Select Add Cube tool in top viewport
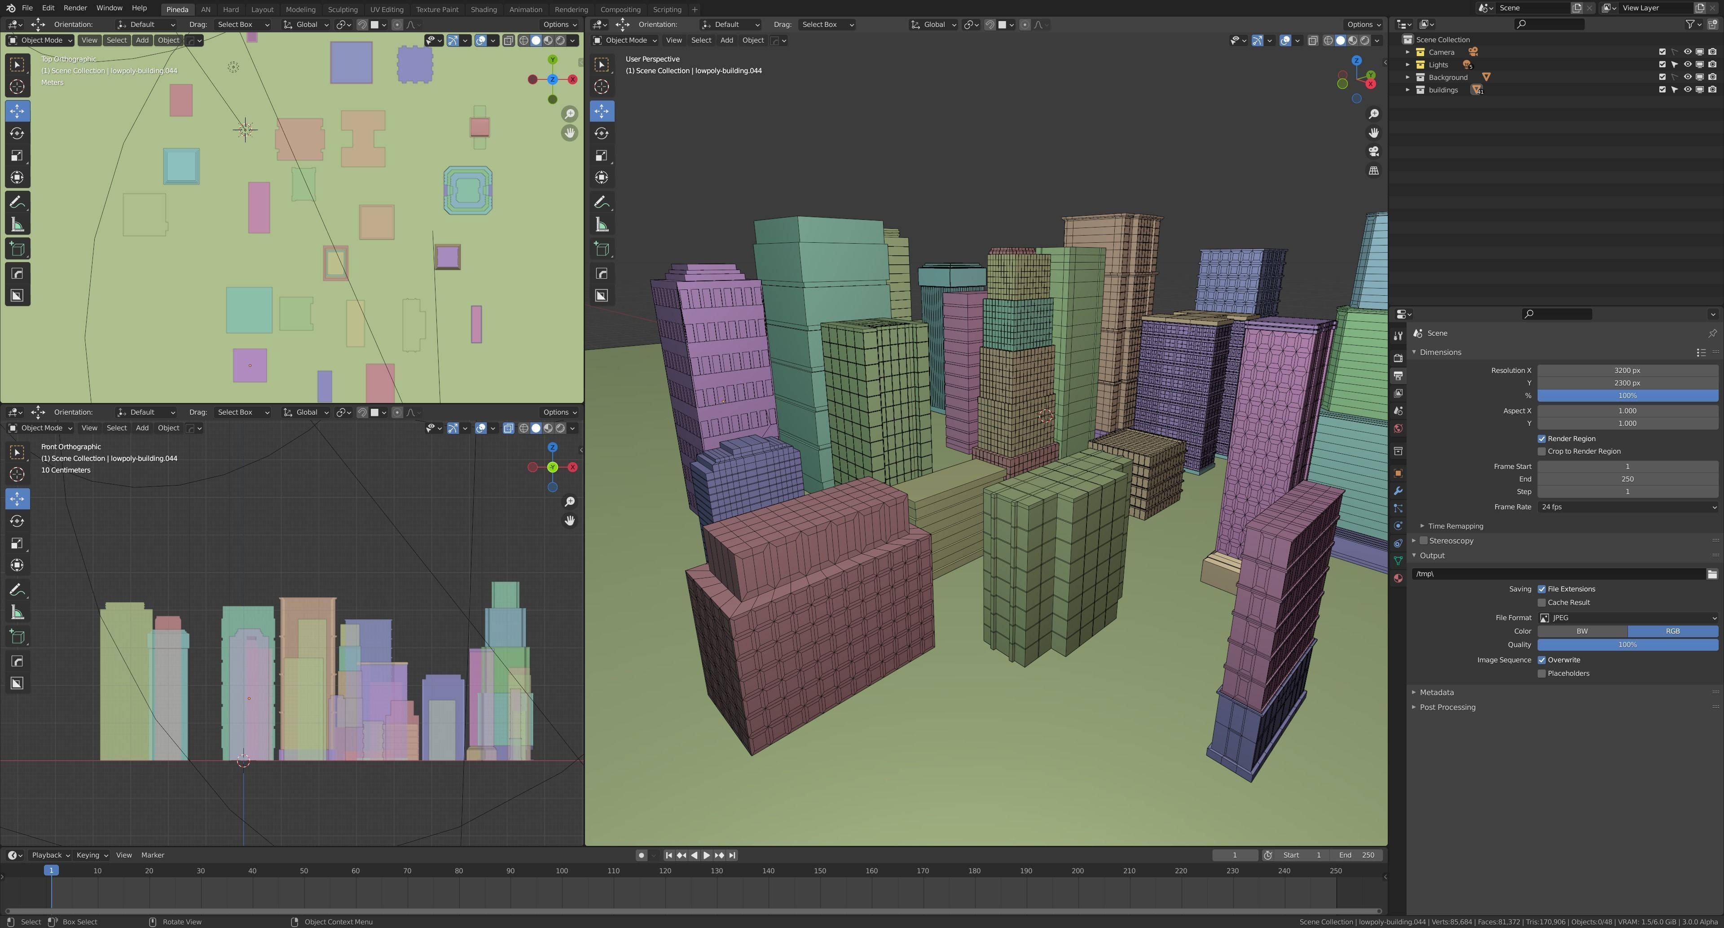The image size is (1724, 928). (18, 249)
